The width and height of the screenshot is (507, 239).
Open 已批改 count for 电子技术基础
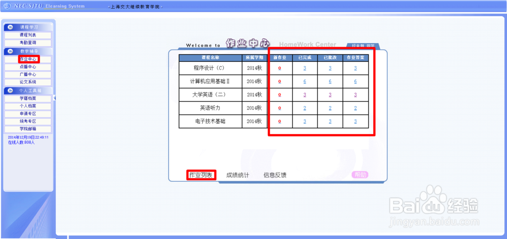point(330,121)
